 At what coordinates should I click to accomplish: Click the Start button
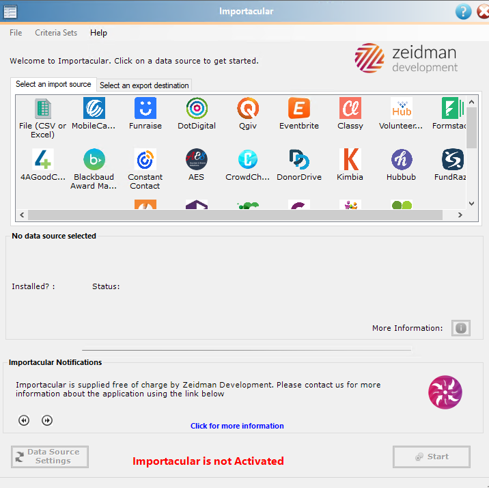point(432,457)
